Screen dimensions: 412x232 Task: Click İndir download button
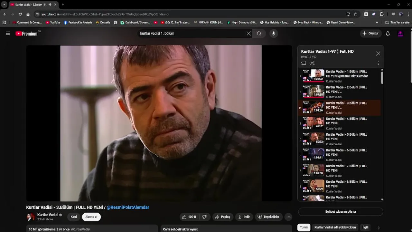pyautogui.click(x=244, y=217)
